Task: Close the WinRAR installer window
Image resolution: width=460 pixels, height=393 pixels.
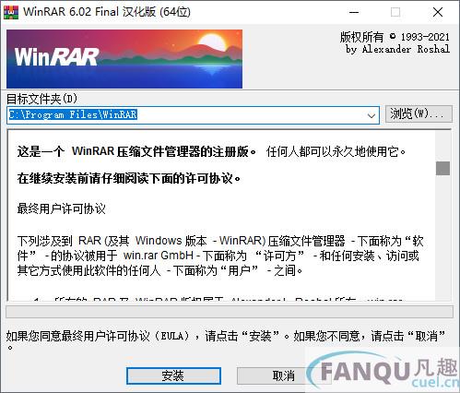Action: (x=438, y=12)
